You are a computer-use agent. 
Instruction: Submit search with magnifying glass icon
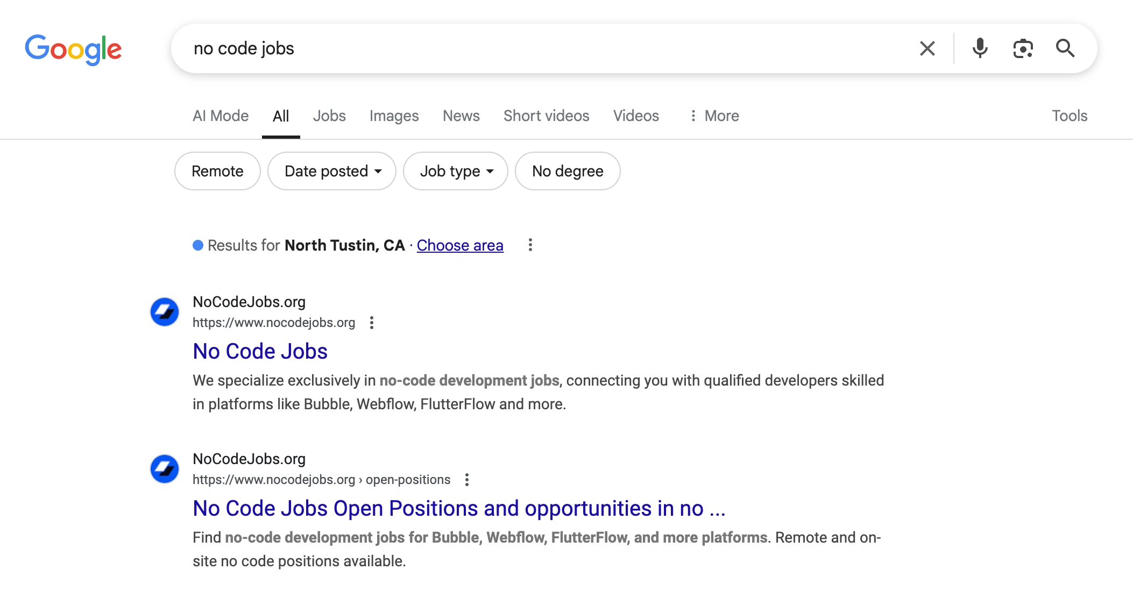click(1065, 48)
